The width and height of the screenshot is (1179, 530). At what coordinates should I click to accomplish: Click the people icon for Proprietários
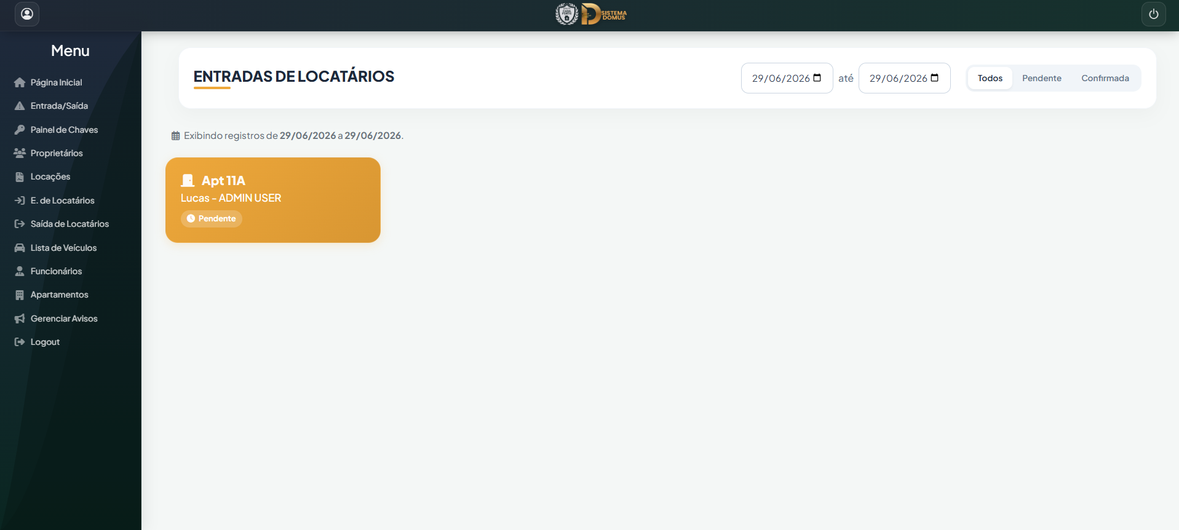coord(20,153)
